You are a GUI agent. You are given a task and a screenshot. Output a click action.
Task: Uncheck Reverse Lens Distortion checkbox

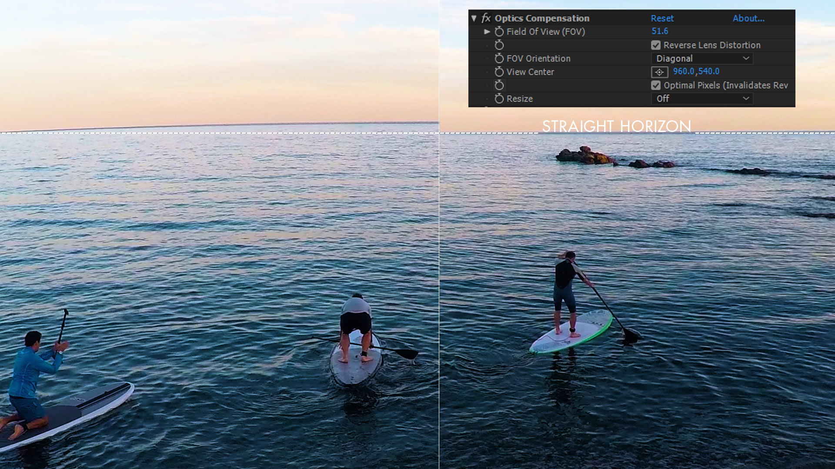coord(656,45)
